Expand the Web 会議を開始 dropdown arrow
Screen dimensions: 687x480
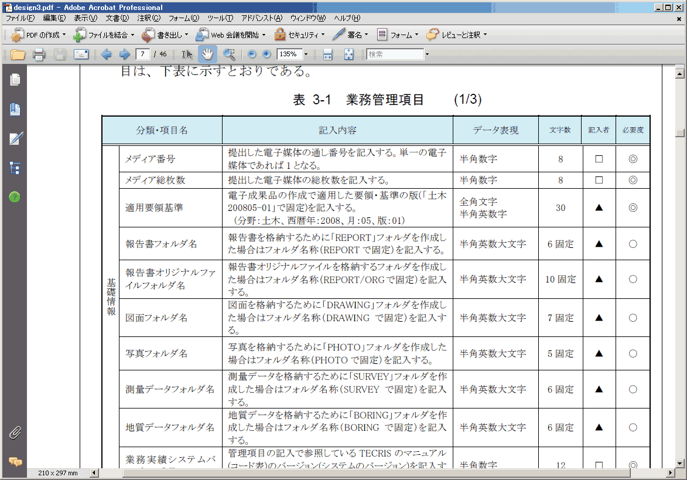pyautogui.click(x=264, y=35)
